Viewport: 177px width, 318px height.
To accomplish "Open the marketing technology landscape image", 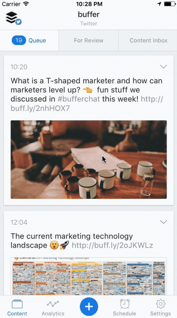I will pyautogui.click(x=88, y=276).
